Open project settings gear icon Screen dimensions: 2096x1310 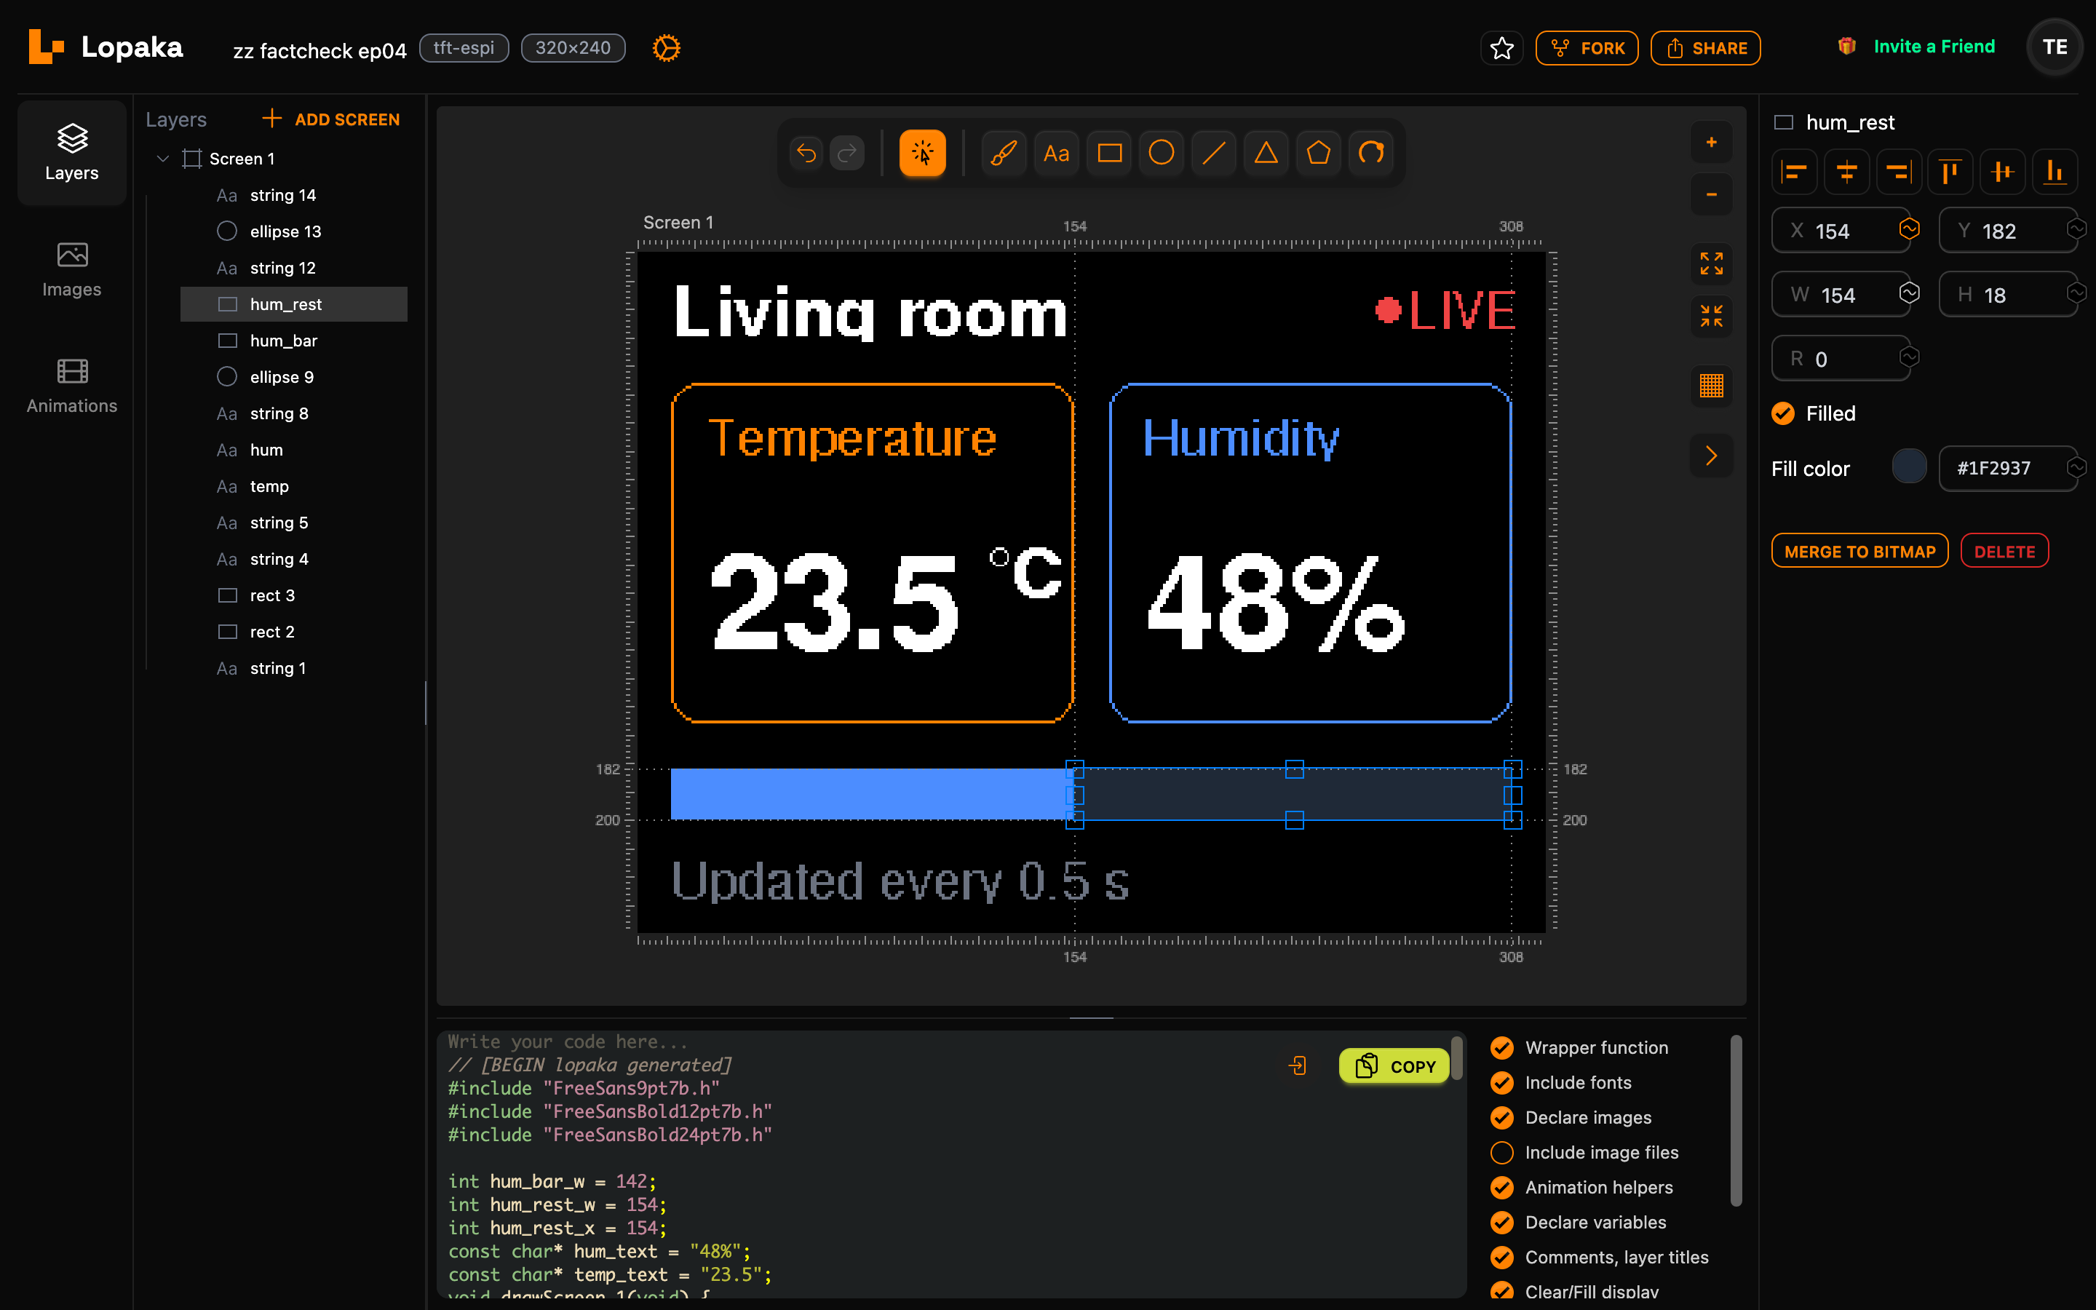pos(666,47)
